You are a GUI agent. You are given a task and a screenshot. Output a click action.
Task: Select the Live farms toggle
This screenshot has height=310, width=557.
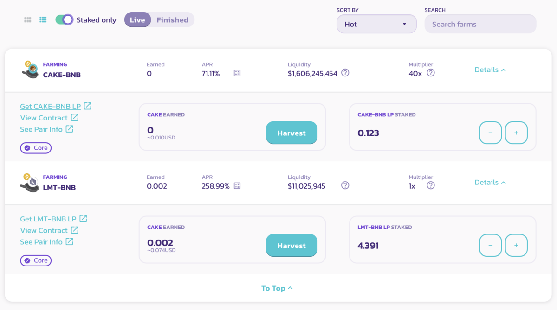(137, 20)
